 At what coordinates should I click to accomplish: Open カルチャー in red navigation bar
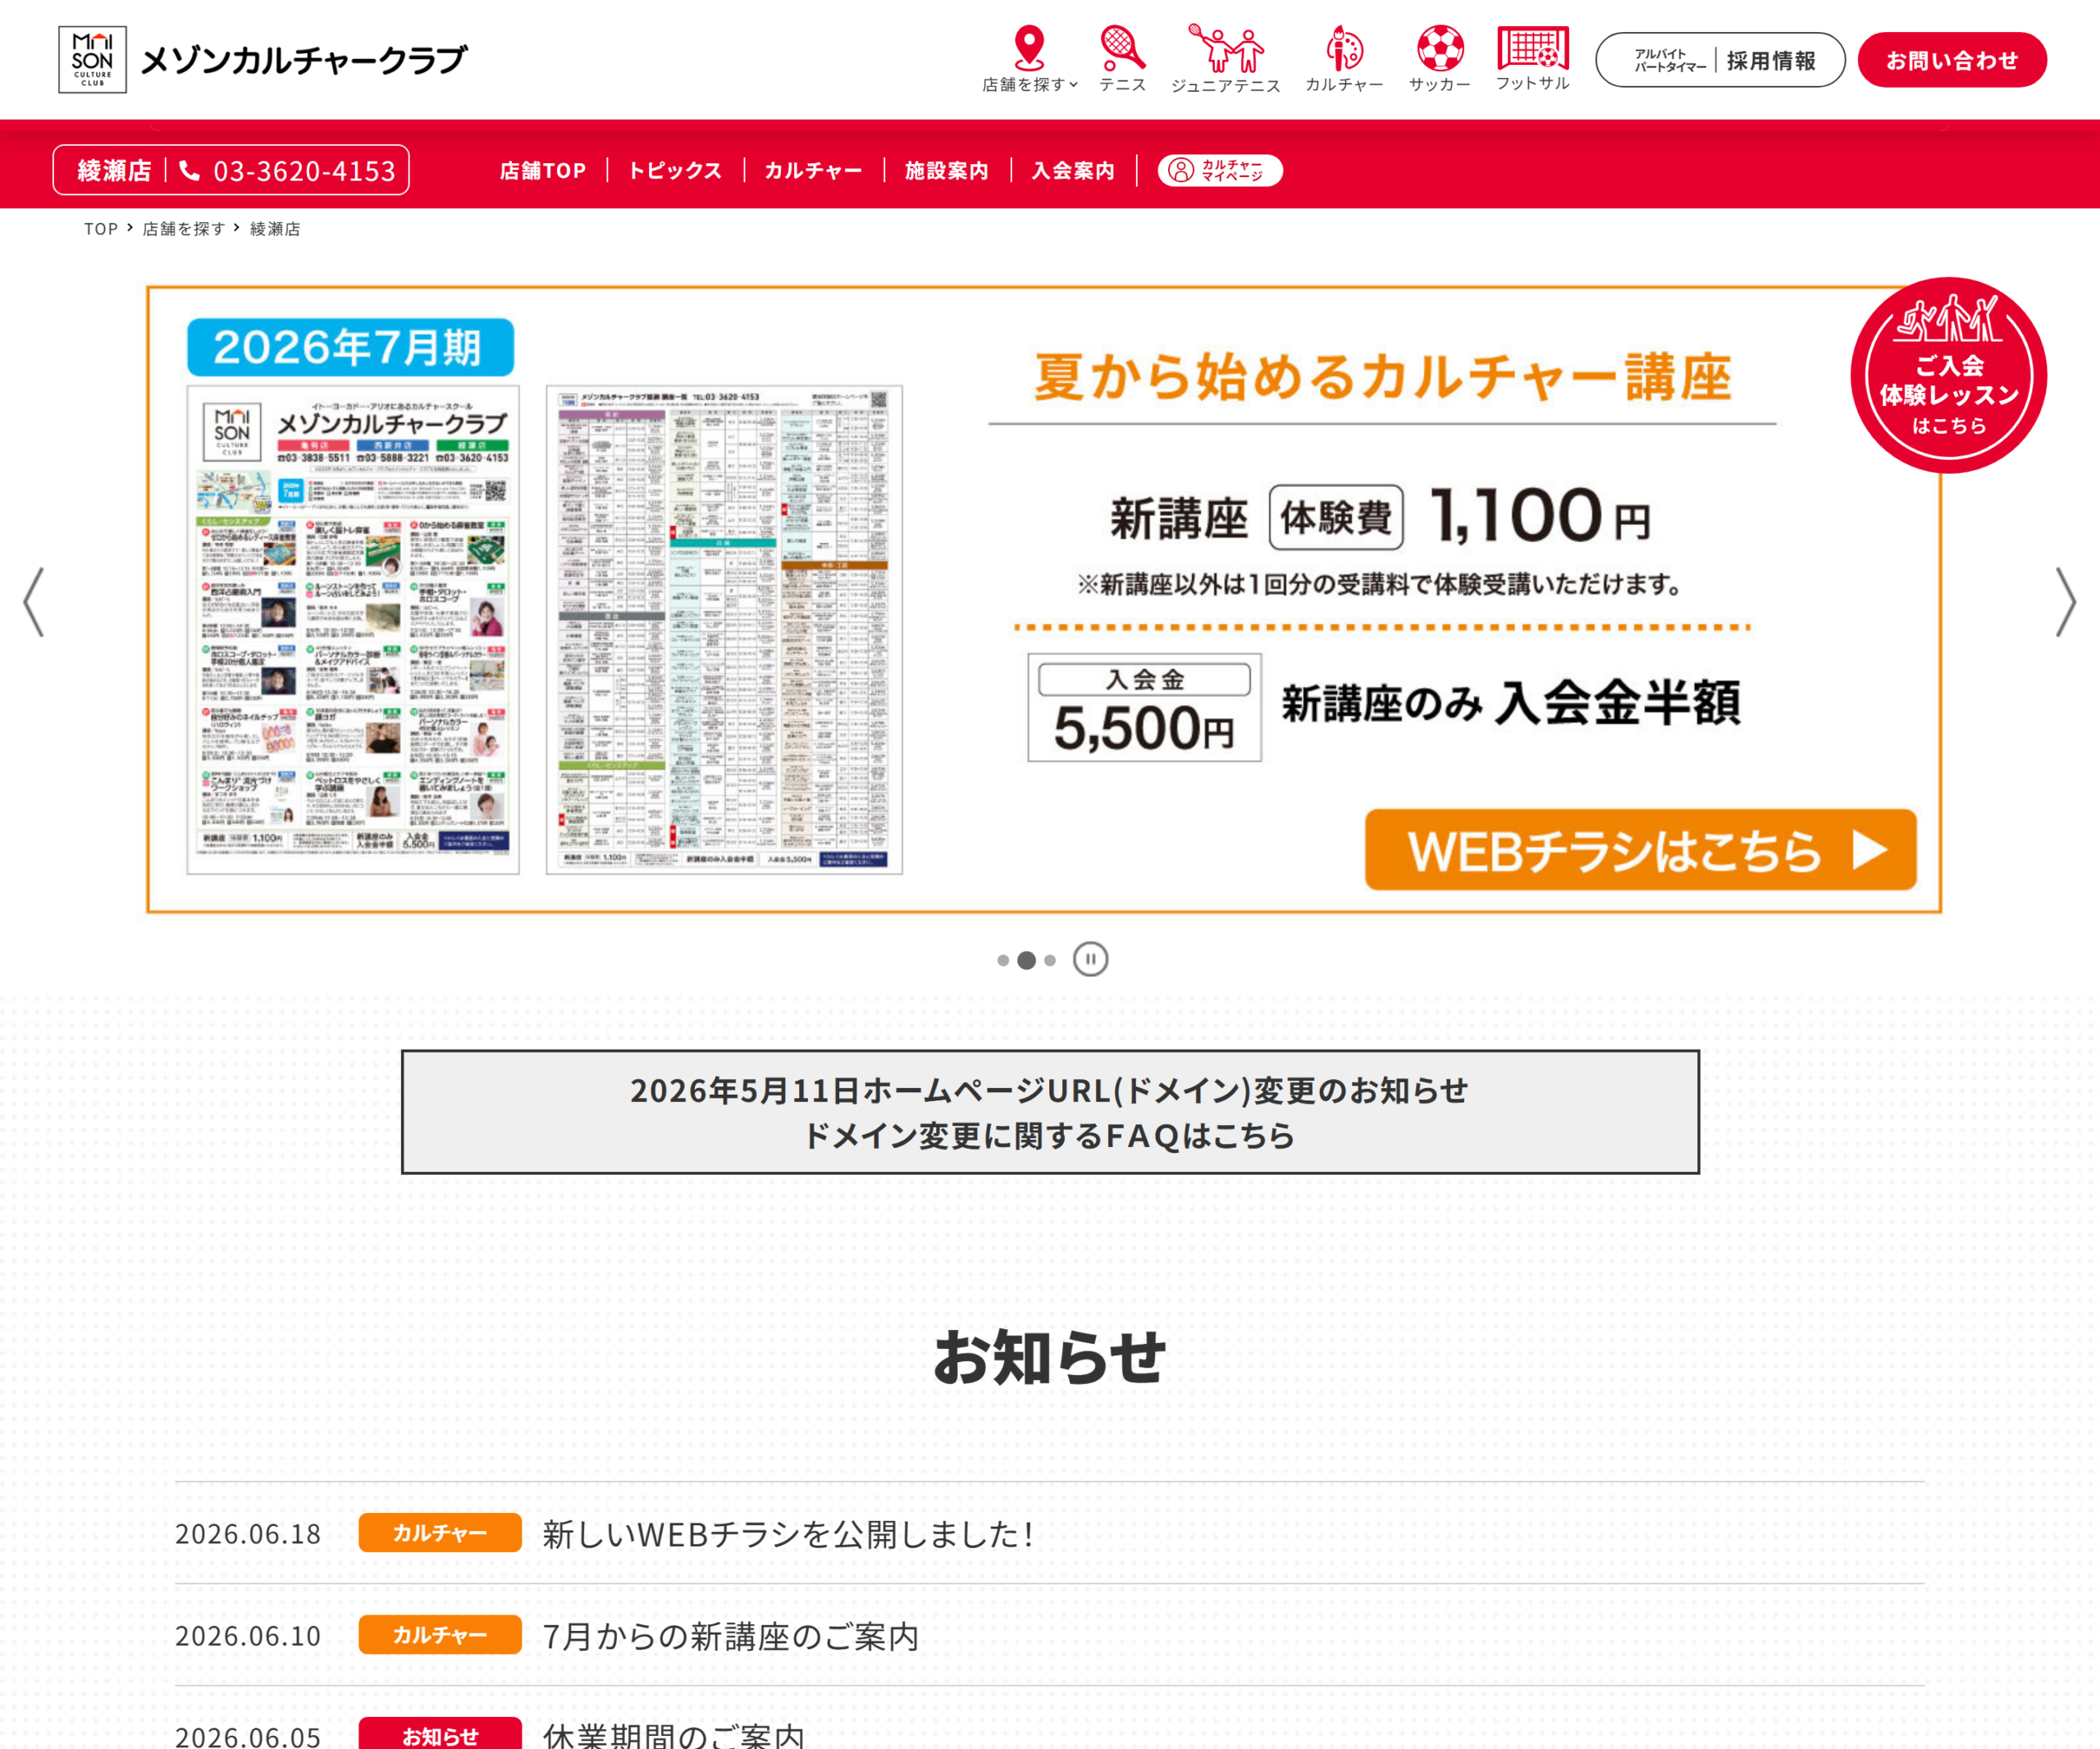(813, 171)
